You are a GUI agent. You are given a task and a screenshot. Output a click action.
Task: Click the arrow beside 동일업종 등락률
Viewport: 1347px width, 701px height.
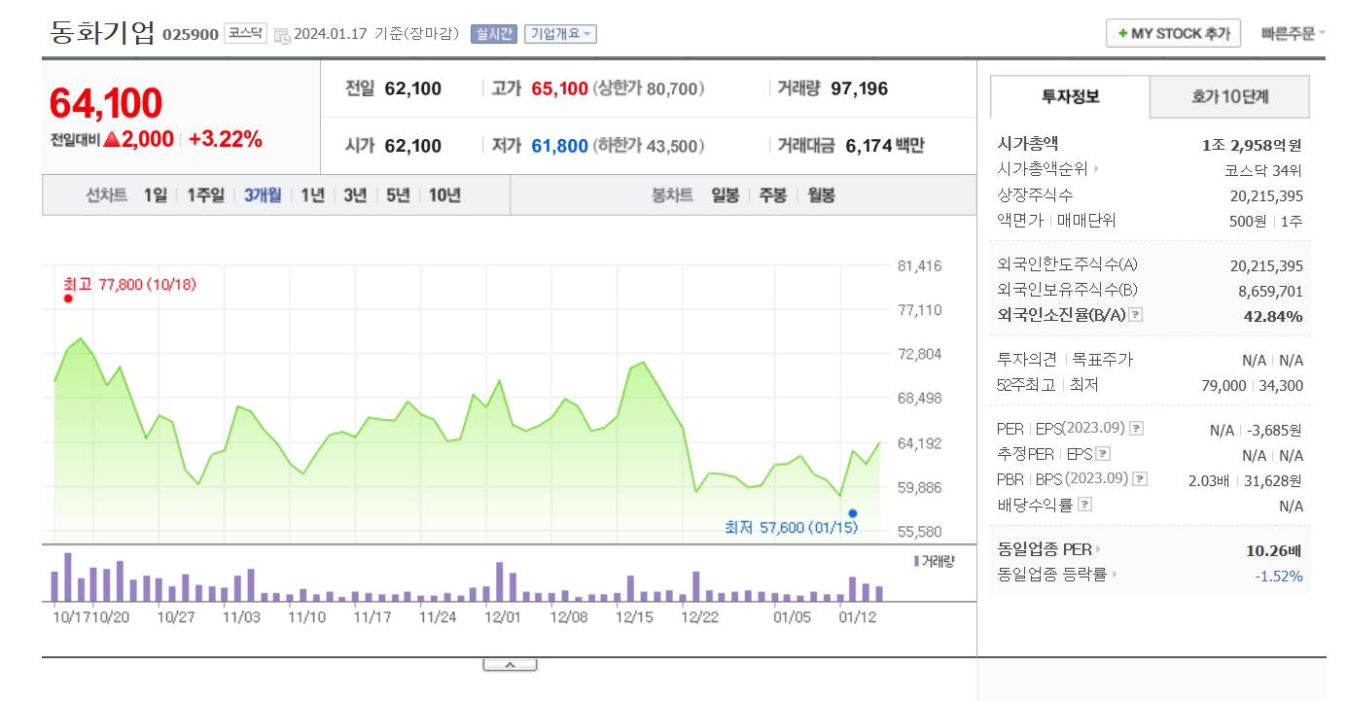coord(1115,575)
